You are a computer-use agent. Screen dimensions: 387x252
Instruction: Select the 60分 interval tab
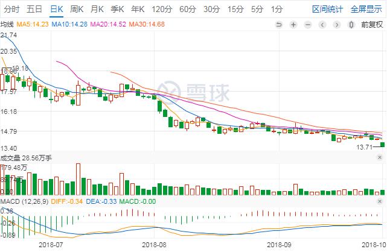[x=188, y=10]
